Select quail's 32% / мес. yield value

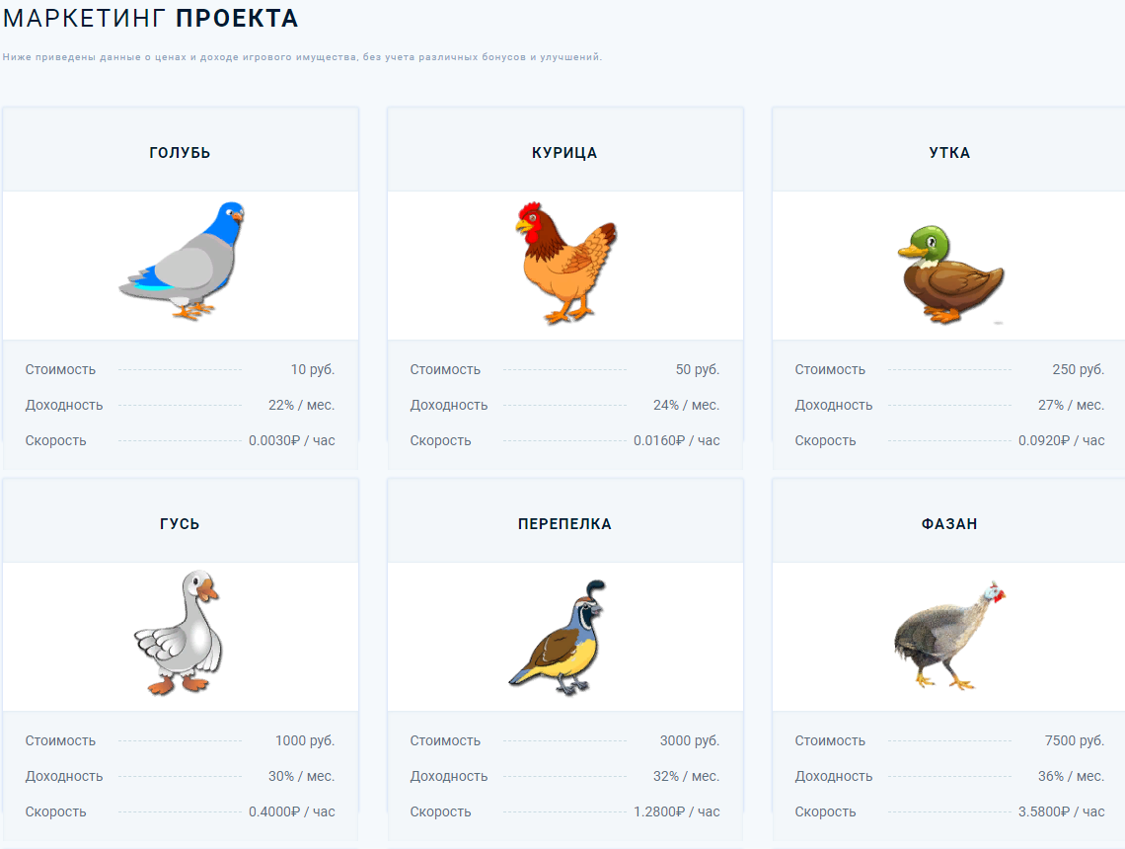pos(686,776)
